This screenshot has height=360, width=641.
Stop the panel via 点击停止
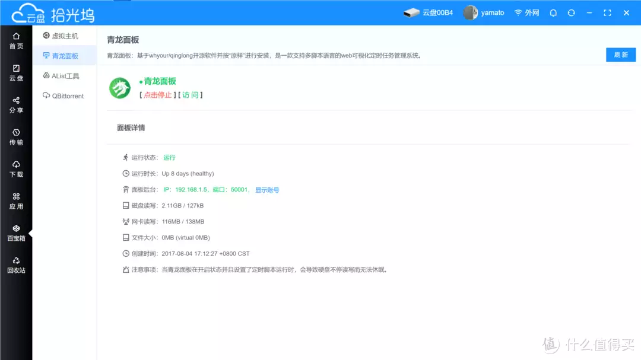(157, 95)
